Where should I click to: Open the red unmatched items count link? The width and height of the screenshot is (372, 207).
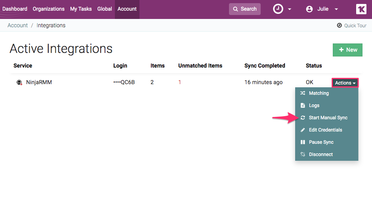(179, 83)
